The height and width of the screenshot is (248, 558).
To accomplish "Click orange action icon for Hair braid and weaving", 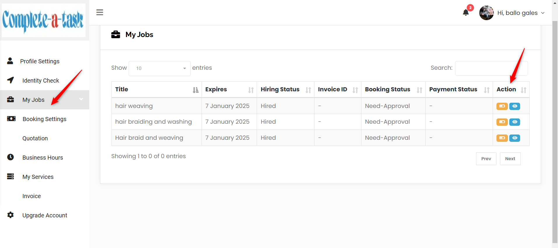I will coord(502,138).
